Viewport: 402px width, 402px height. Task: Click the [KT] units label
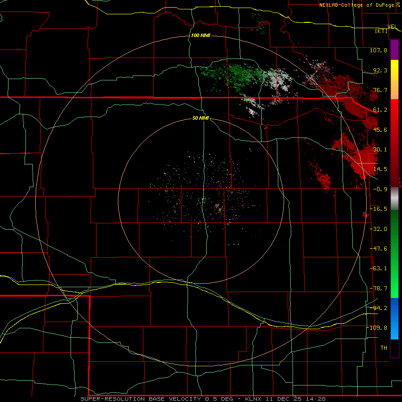[x=381, y=31]
